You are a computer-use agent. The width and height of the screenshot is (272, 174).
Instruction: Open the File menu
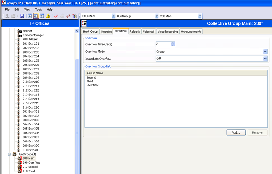tap(7, 10)
